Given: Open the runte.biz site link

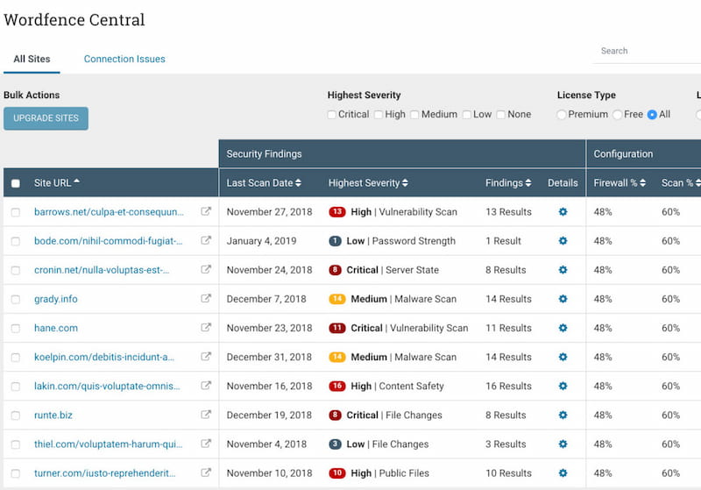Looking at the screenshot, I should coord(53,415).
